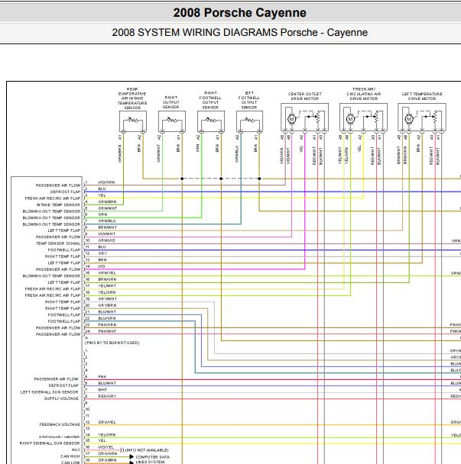Click the CAN HIGH pin description

[70, 456]
